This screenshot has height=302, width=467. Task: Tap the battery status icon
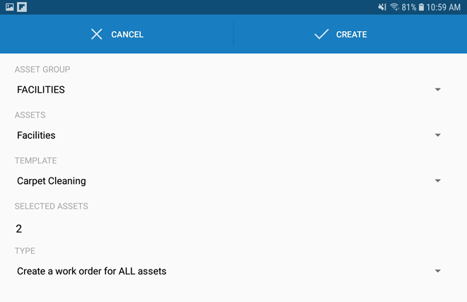click(x=422, y=7)
